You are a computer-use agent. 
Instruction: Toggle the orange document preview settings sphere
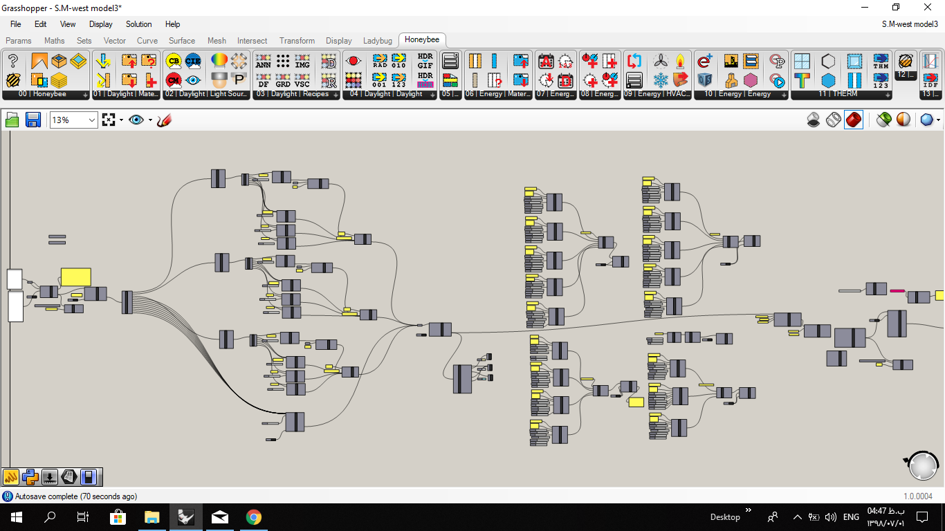click(903, 120)
